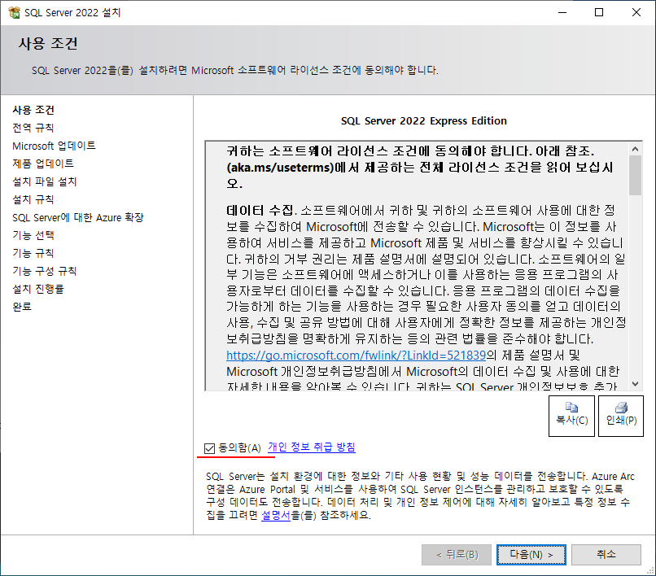Close the SQL Server 2022 setup window
Viewport: 656px width, 576px height.
(636, 12)
